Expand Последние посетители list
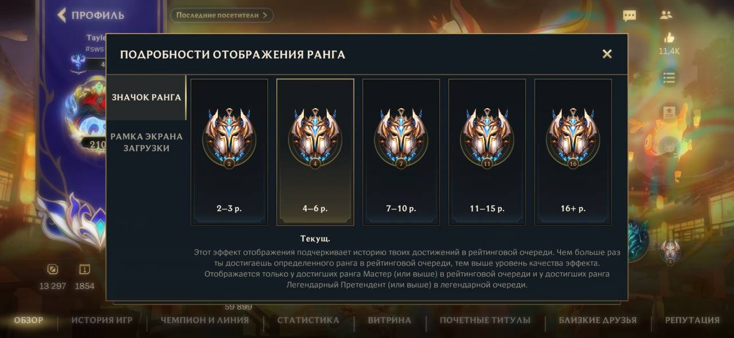This screenshot has width=734, height=338. [x=222, y=15]
